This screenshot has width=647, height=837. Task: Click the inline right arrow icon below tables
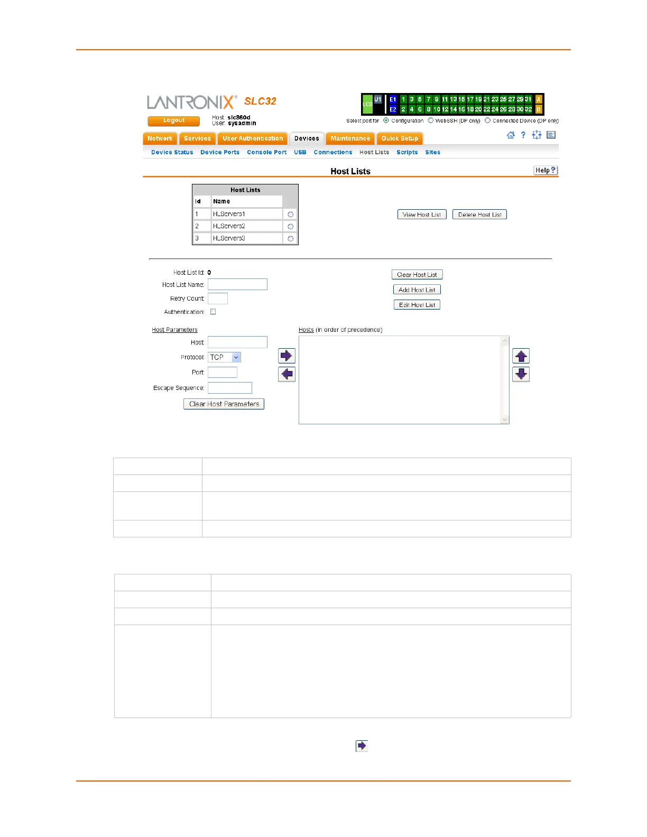coord(362,746)
